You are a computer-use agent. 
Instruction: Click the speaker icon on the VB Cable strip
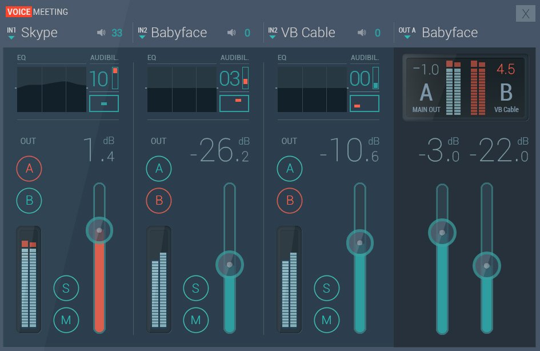(361, 33)
